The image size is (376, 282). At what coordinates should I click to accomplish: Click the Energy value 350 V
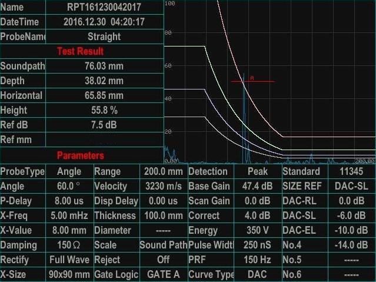pyautogui.click(x=257, y=230)
